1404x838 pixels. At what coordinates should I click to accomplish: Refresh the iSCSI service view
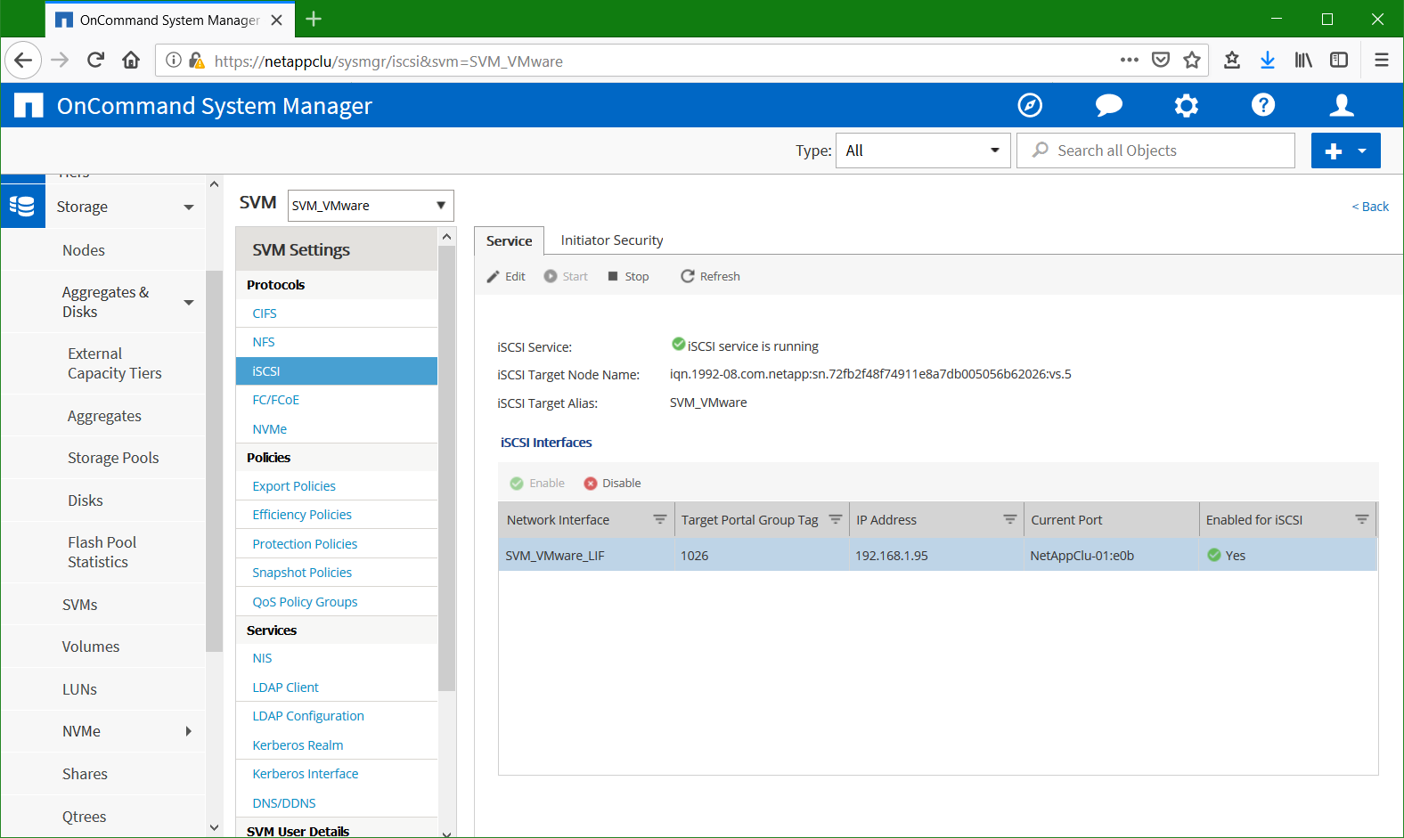pyautogui.click(x=710, y=276)
